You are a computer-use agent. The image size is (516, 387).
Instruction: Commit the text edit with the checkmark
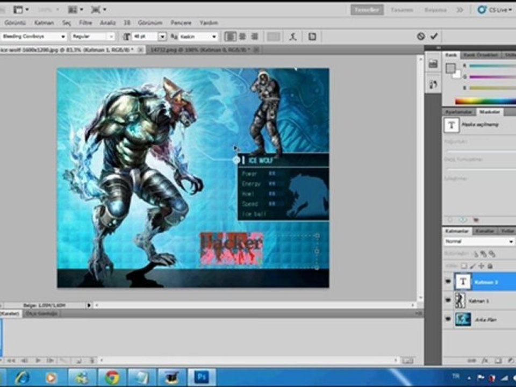[434, 36]
